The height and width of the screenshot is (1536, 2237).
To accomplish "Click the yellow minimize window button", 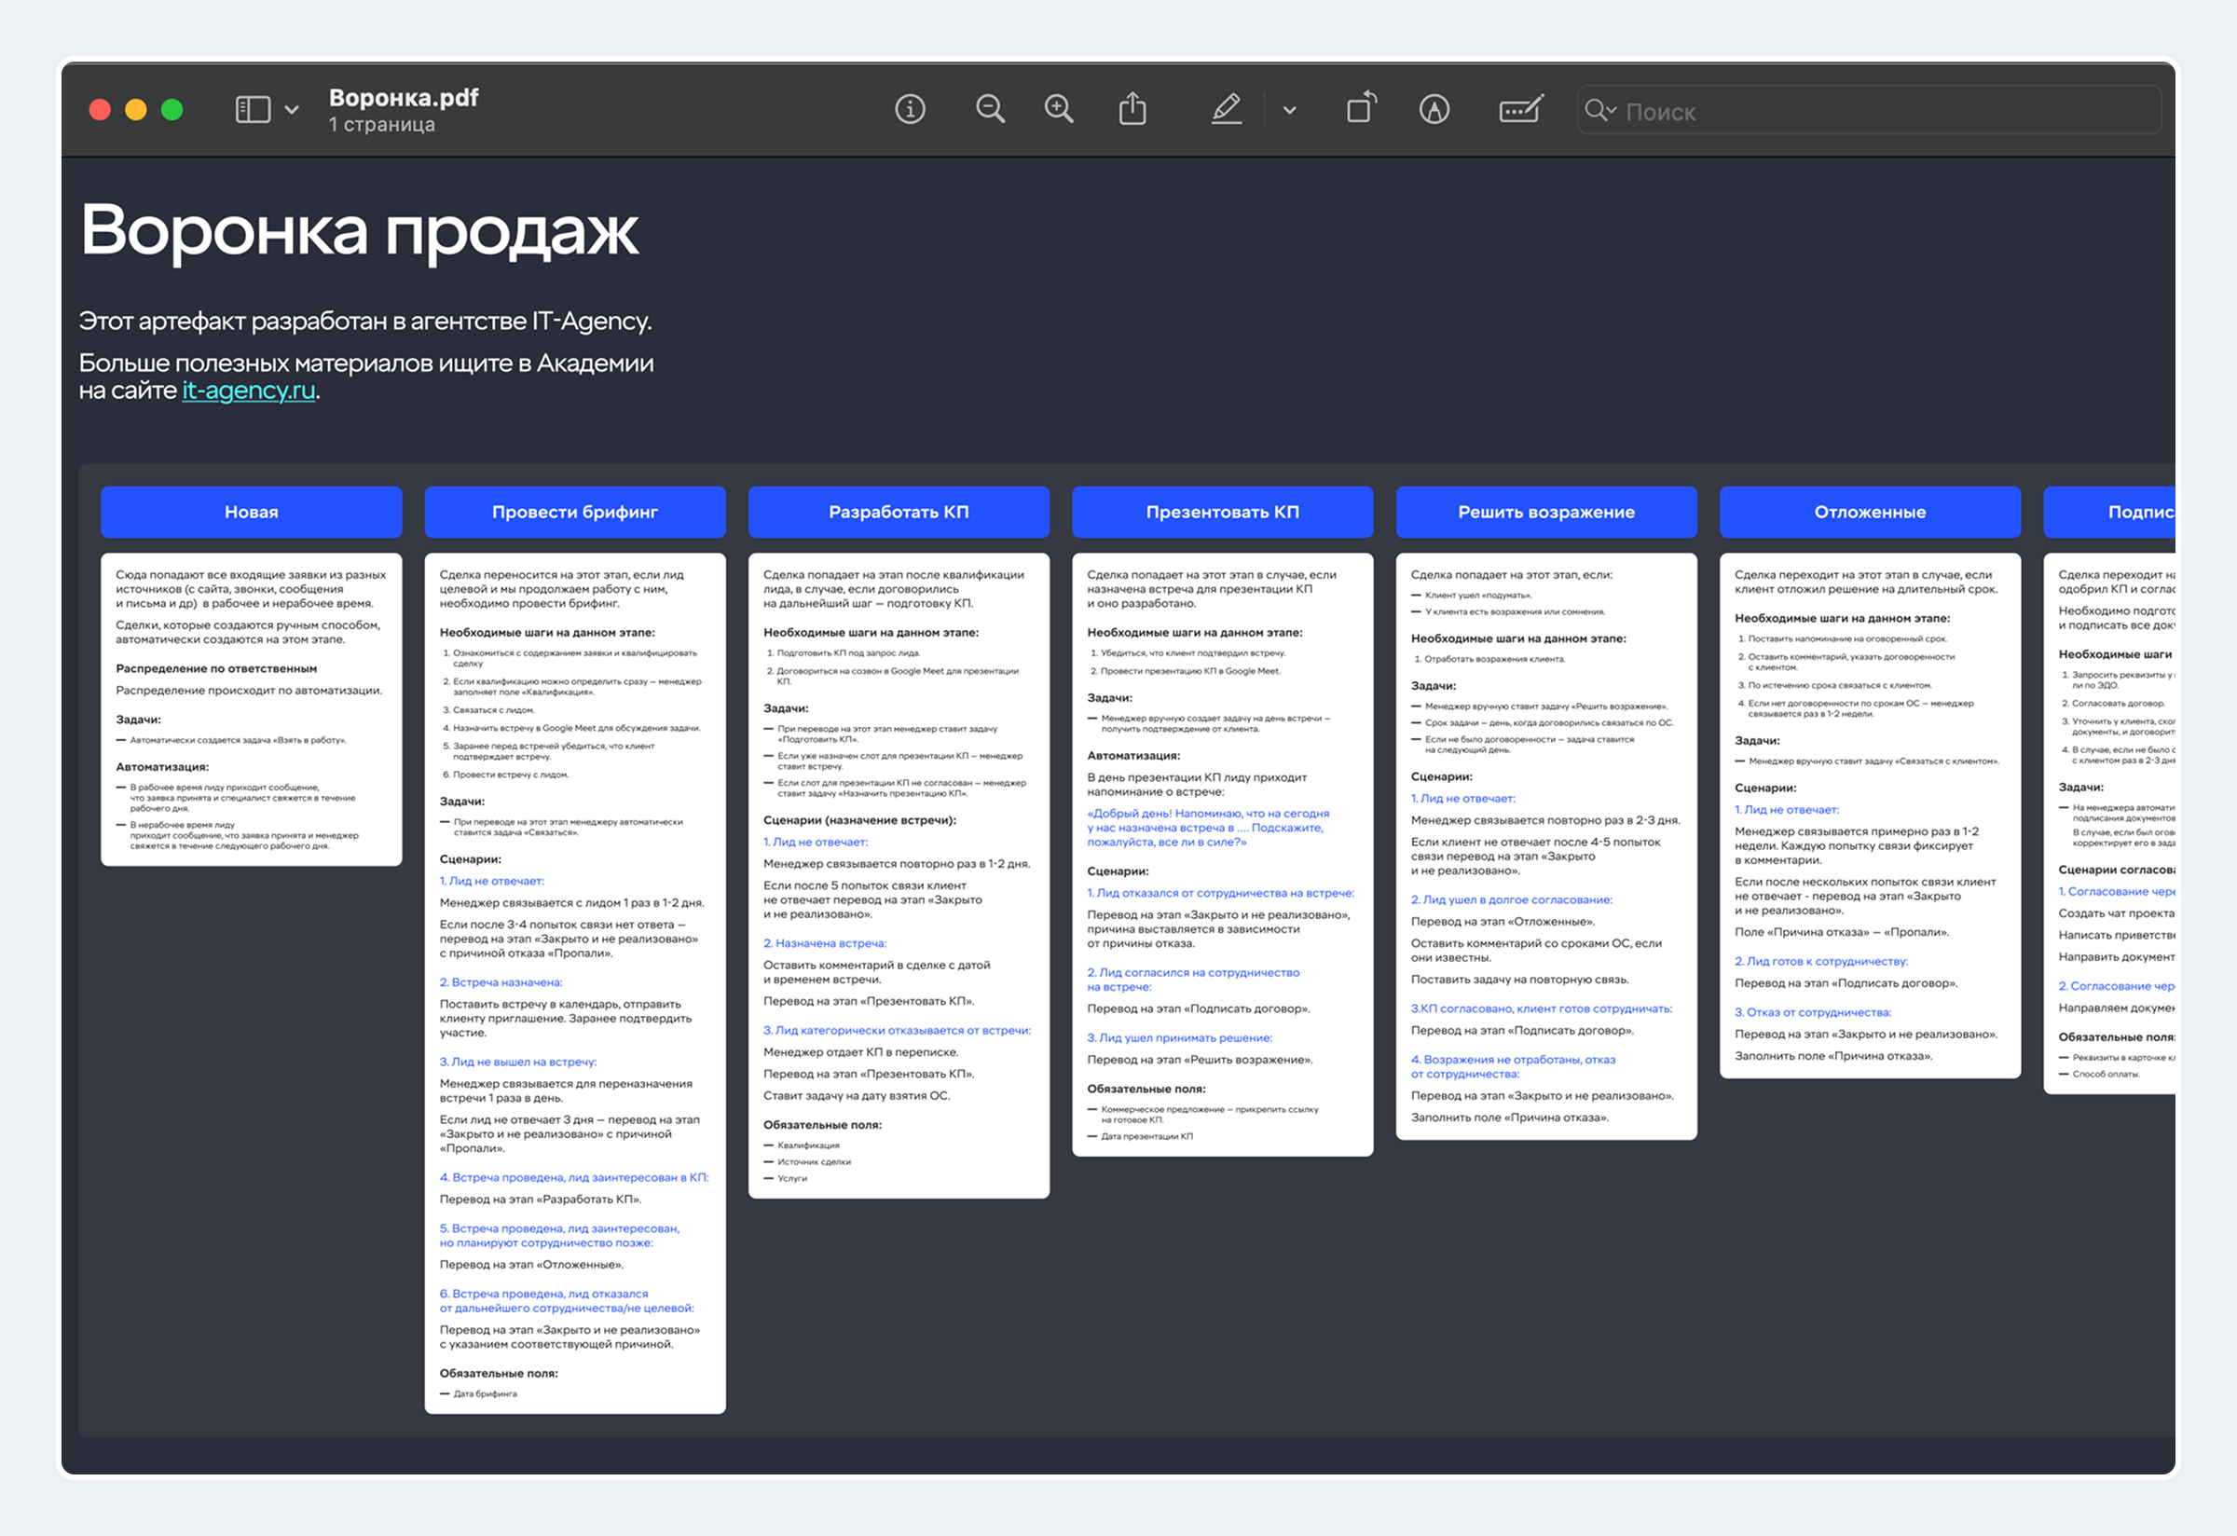I will 136,110.
